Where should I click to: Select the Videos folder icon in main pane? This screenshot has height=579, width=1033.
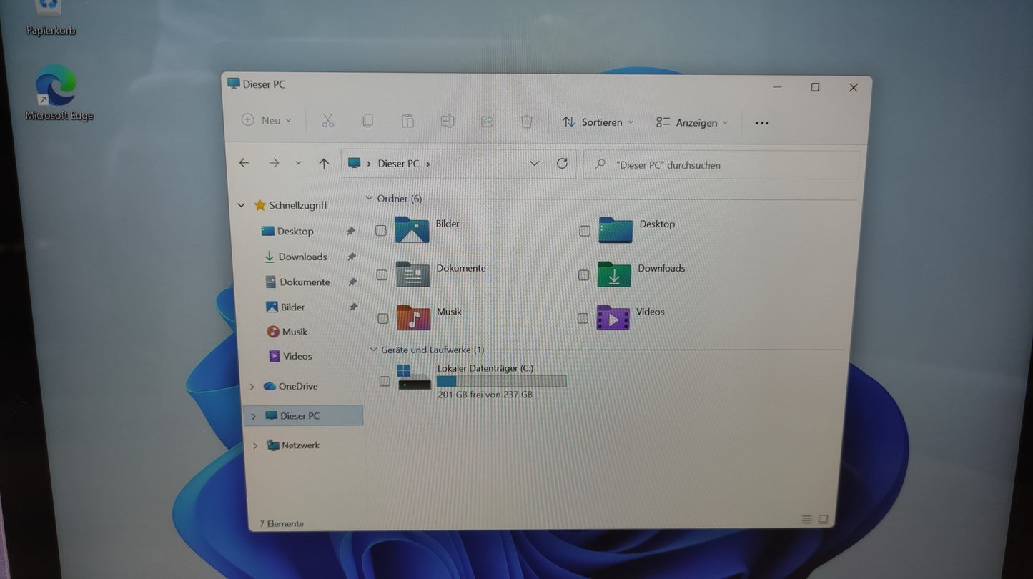pos(613,317)
